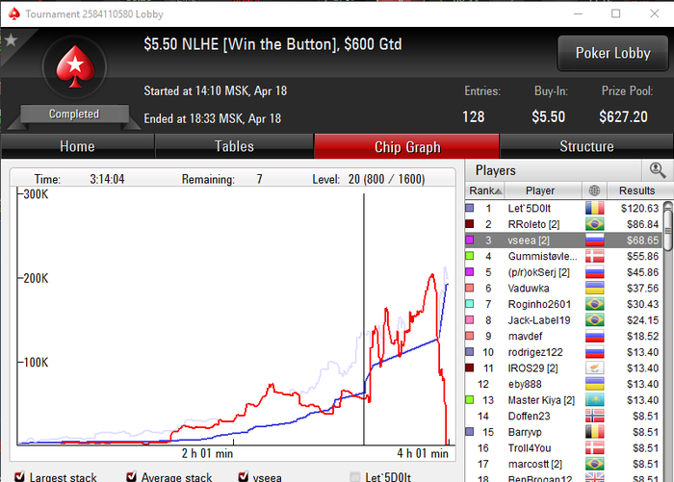Click Brazil flag next to Jack-Label19
The height and width of the screenshot is (482, 674).
click(x=594, y=320)
